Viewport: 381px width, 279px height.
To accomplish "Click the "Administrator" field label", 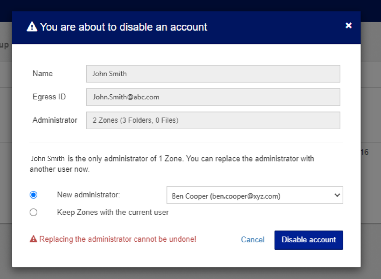I will [x=55, y=120].
